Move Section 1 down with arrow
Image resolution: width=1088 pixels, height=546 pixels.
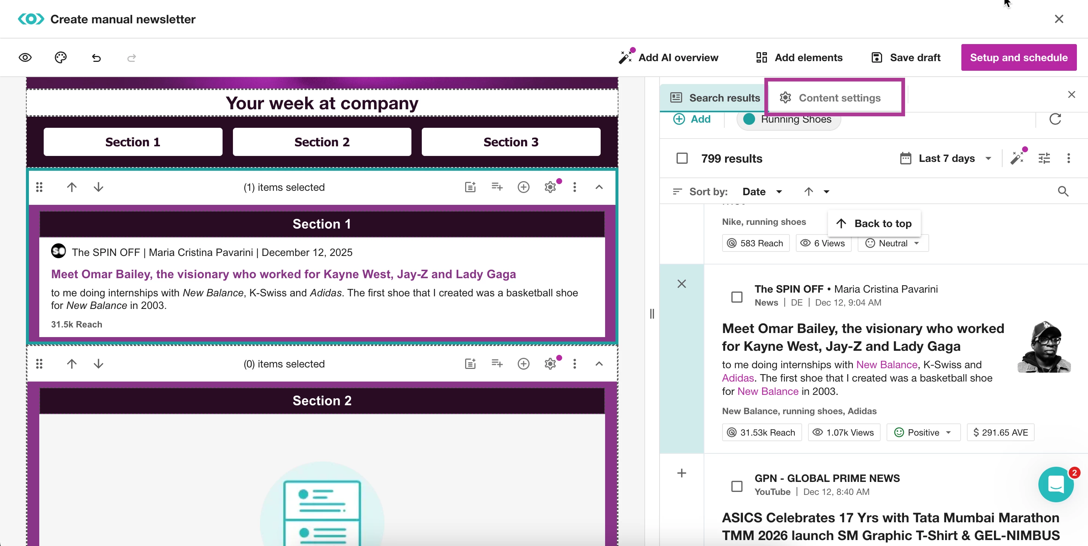pyautogui.click(x=99, y=187)
